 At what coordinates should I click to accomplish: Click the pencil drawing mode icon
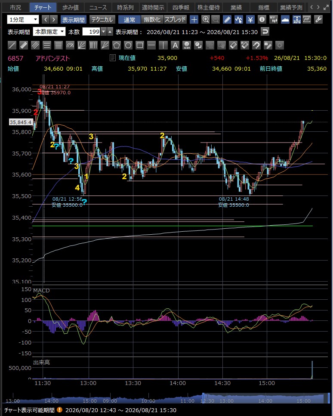coord(227,20)
